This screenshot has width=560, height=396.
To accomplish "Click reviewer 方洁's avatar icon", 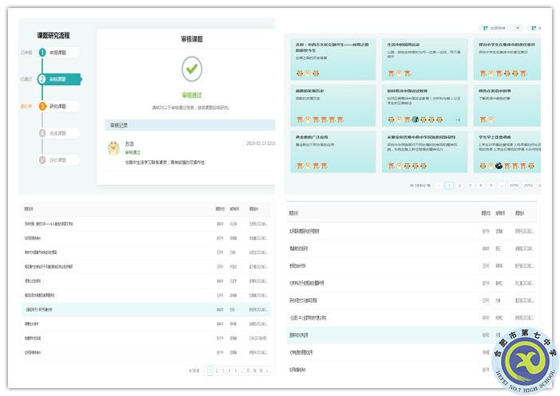I will (x=114, y=147).
